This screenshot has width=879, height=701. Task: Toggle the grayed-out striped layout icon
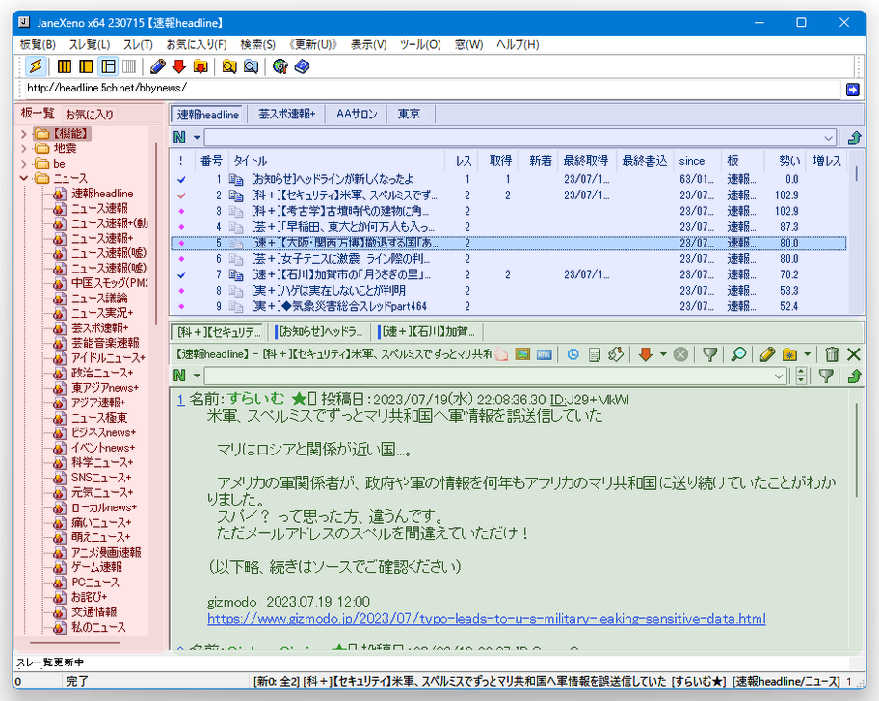129,66
